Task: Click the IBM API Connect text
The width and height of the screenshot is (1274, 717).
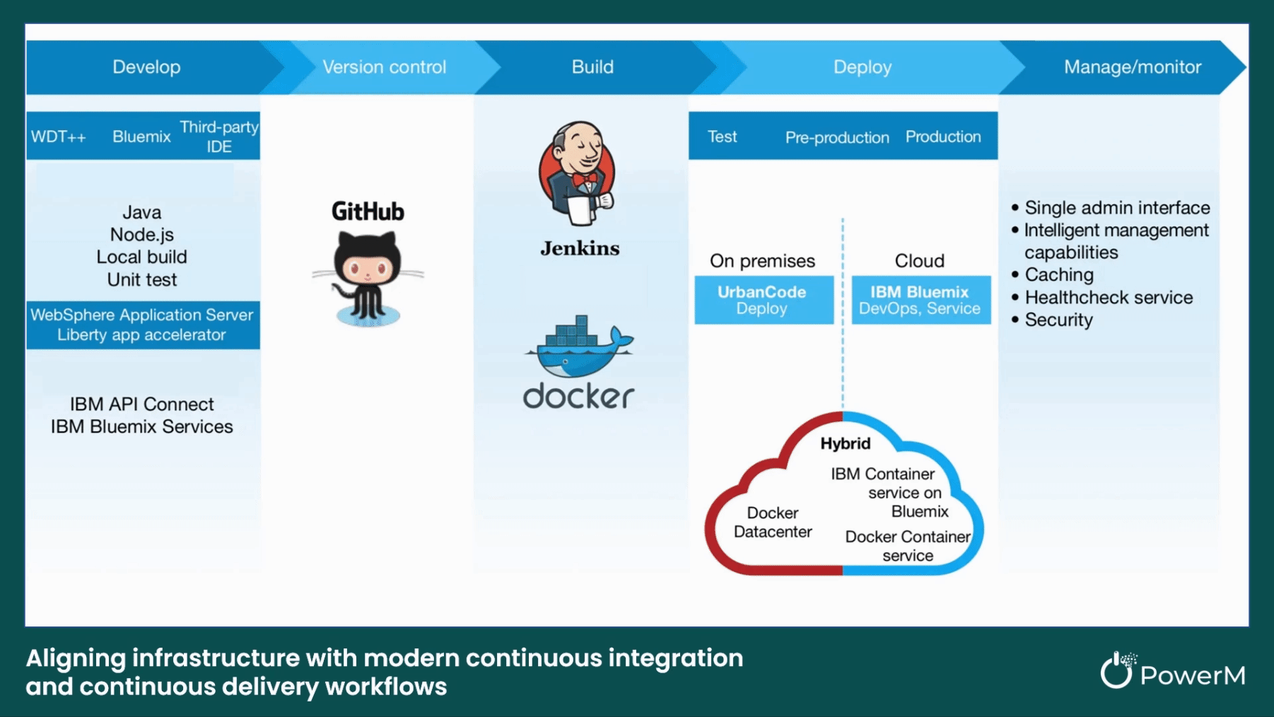Action: click(x=142, y=404)
